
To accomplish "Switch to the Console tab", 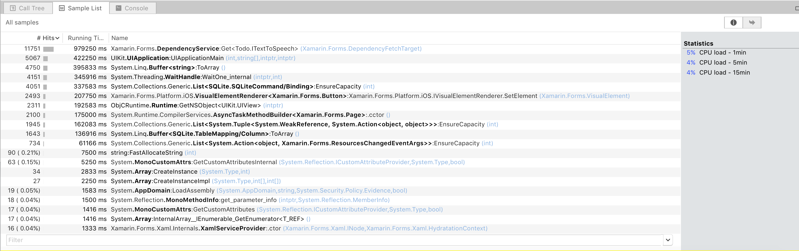I will (x=133, y=8).
